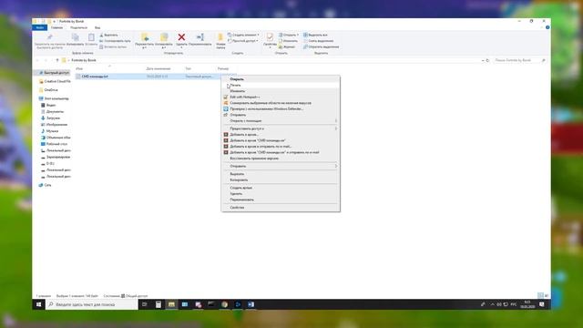This screenshot has height=328, width=583.
Task: Expand the address bar history dropdown arrow
Action: click(483, 60)
